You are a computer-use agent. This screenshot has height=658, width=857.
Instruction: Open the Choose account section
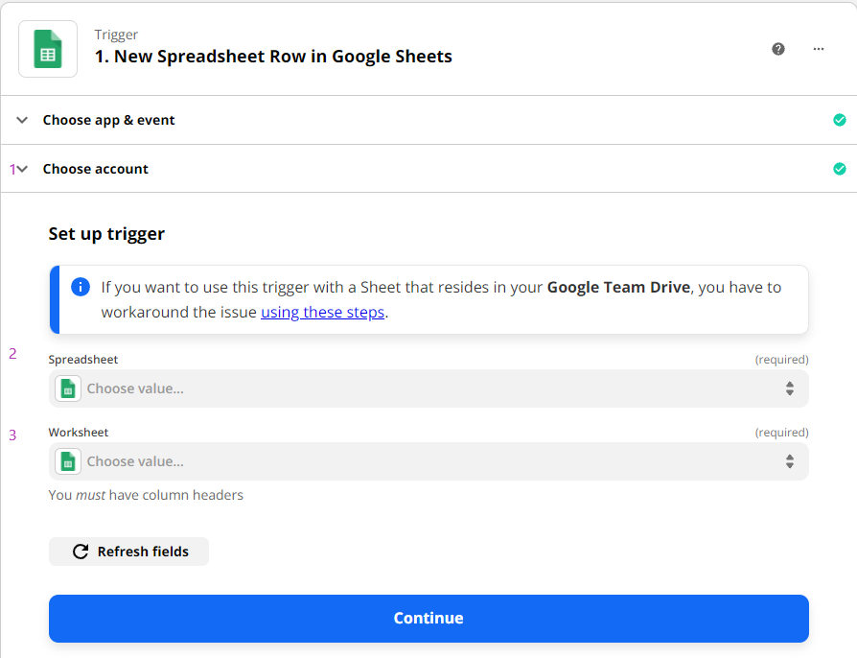[428, 169]
